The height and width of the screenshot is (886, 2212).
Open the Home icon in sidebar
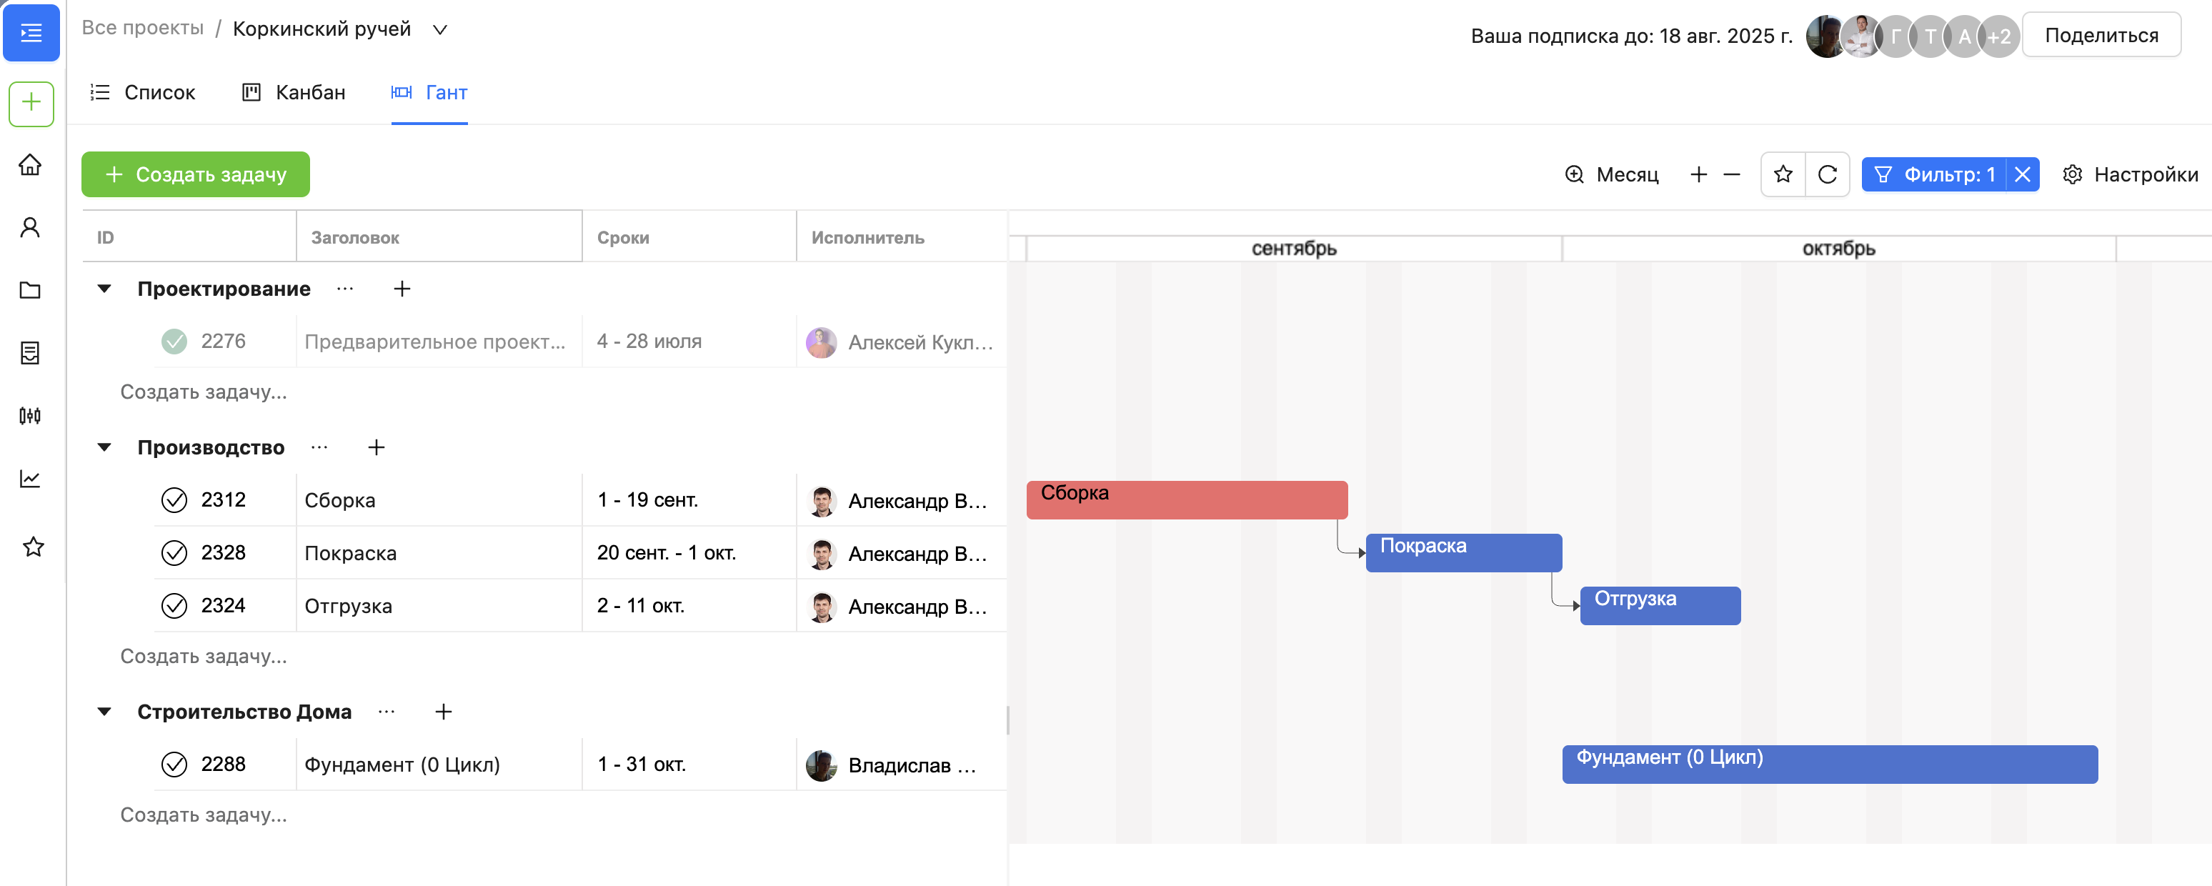click(x=31, y=165)
